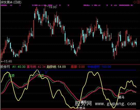140x110 pixels.
Task: Click the diamond icon at the chart's top-right
Action: point(135,2)
